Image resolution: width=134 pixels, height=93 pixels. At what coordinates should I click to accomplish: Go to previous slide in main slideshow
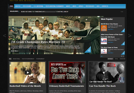point(5,36)
